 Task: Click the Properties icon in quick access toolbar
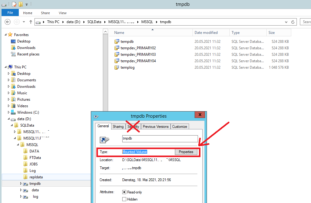[x=14, y=4]
